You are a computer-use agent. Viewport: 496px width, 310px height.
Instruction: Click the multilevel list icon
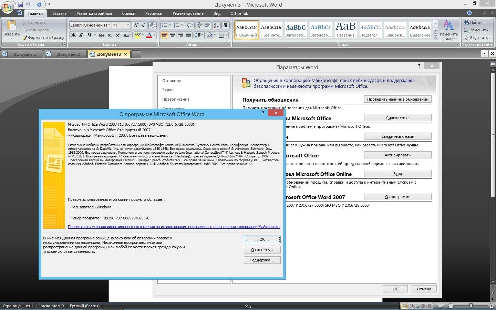tap(188, 25)
